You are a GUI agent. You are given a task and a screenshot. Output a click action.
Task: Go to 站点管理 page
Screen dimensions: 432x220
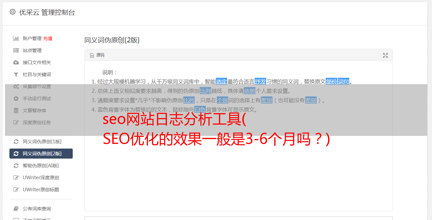(32, 50)
